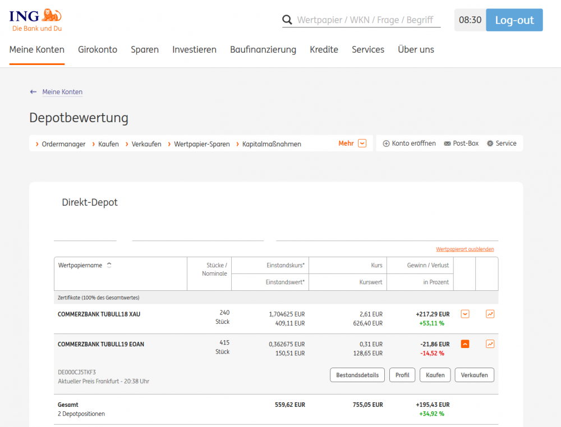
Task: Sort by Wertpapiername column
Action: tap(109, 266)
